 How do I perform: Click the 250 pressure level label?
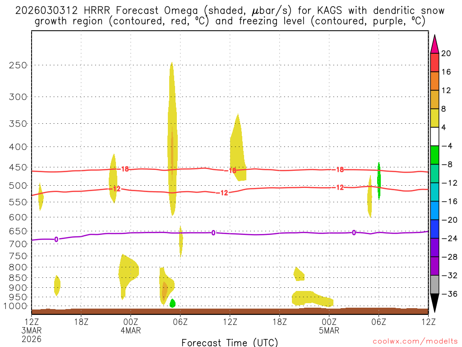[18, 65]
